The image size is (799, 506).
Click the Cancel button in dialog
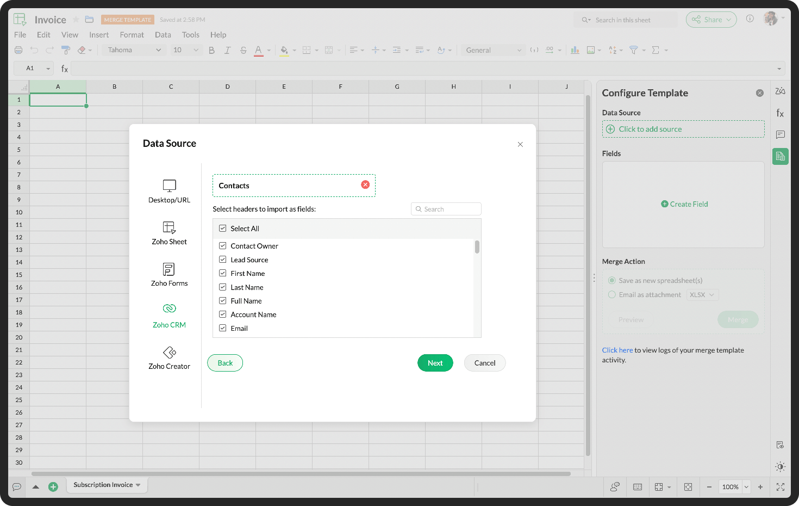(x=485, y=363)
